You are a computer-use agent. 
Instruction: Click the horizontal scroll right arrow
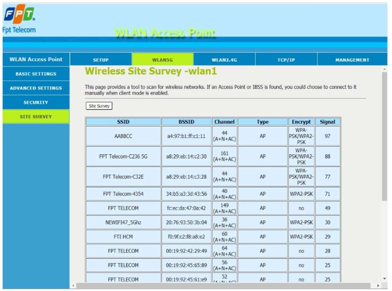tap(378, 286)
